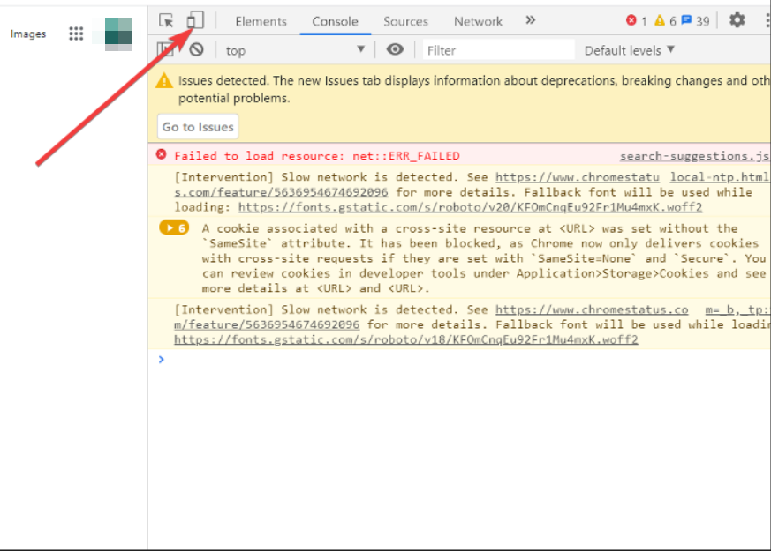Screen dimensions: 771x551
Task: Click the clear console icon
Action: (196, 50)
